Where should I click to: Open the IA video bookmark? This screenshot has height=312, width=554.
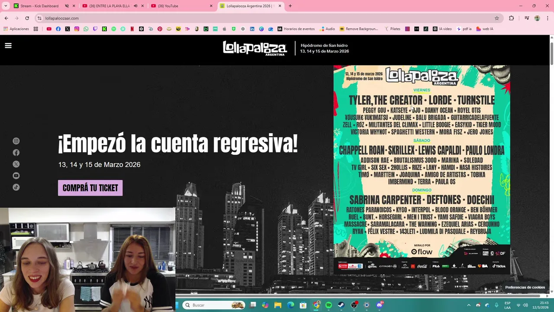tap(442, 29)
